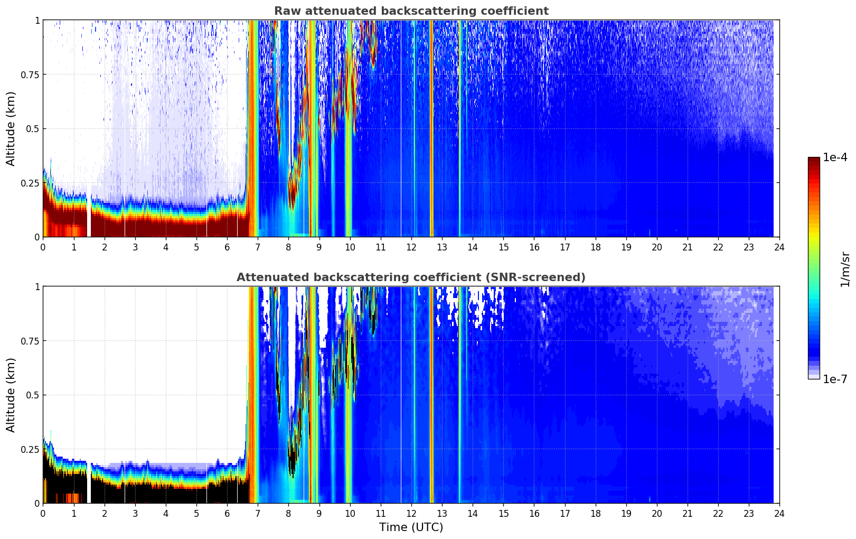The width and height of the screenshot is (856, 539).
Task: Click the "1/m/sr" colorbar unit label
Action: [845, 269]
